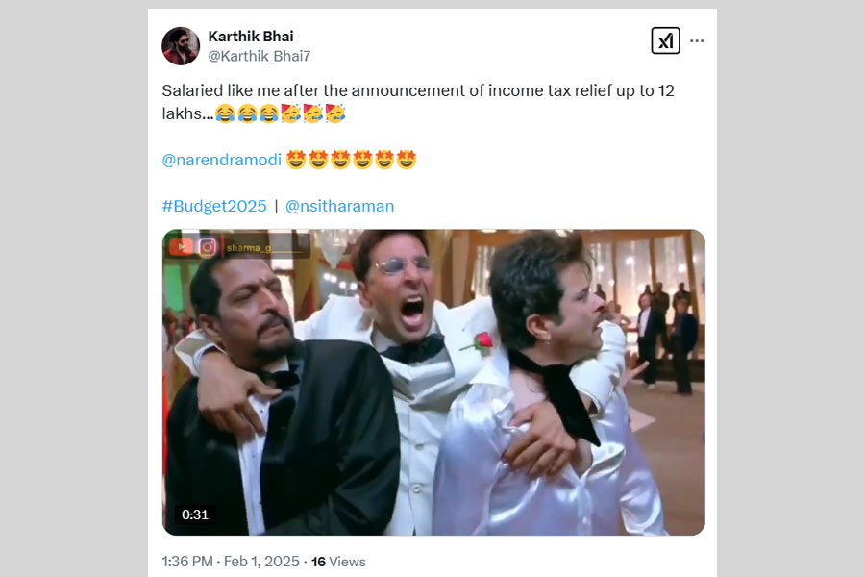Click the Instagram logo in the video overlay
The width and height of the screenshot is (865, 577).
pos(207,247)
